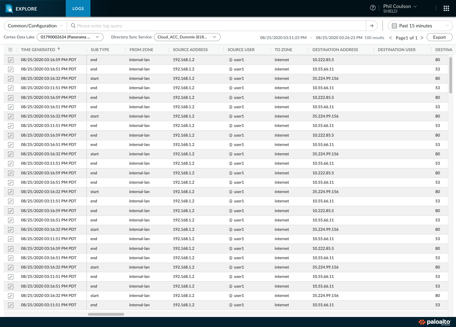Image resolution: width=456 pixels, height=327 pixels.
Task: Open log details for first row
Action: [x=11, y=60]
